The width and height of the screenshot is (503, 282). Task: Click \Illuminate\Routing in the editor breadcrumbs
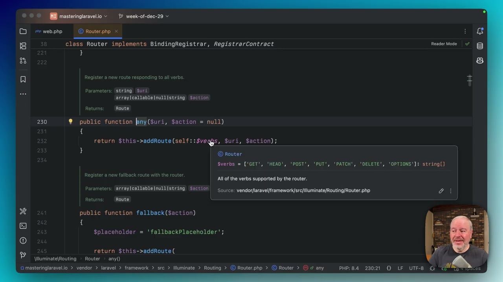(55, 259)
